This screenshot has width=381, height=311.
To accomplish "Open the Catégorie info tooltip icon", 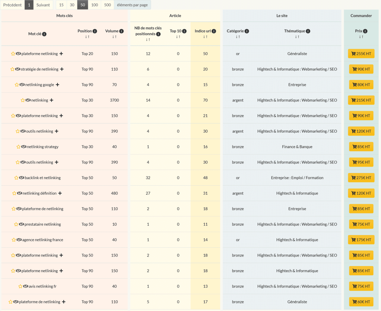I will click(247, 31).
